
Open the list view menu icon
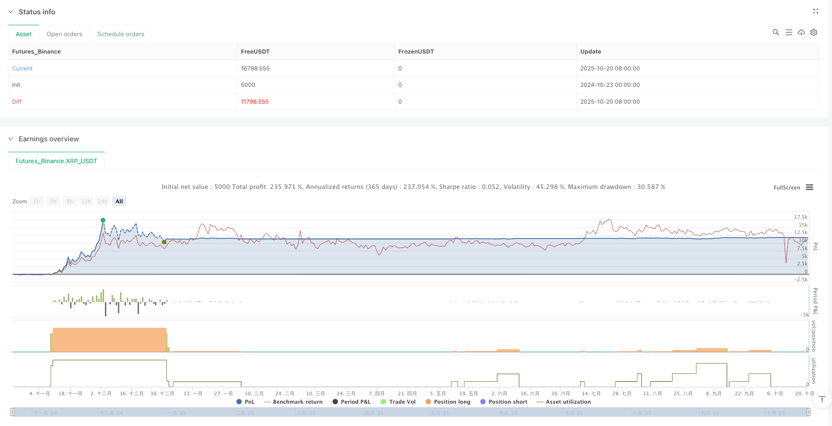pyautogui.click(x=788, y=32)
